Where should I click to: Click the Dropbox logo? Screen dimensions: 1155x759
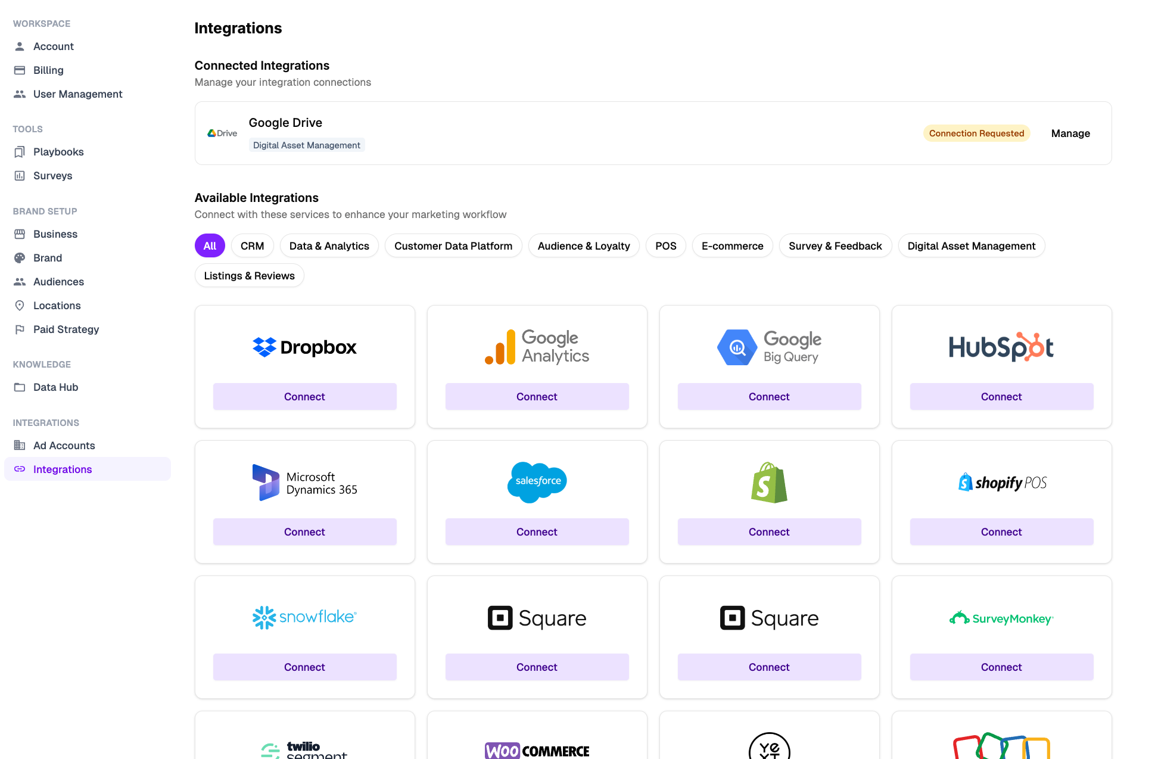[x=304, y=347]
